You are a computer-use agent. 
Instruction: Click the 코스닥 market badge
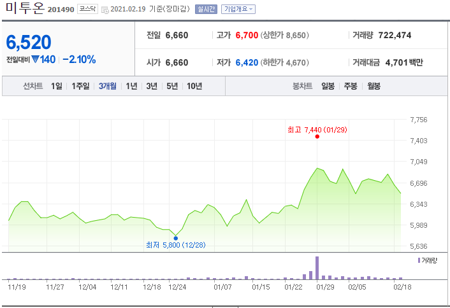tap(87, 9)
